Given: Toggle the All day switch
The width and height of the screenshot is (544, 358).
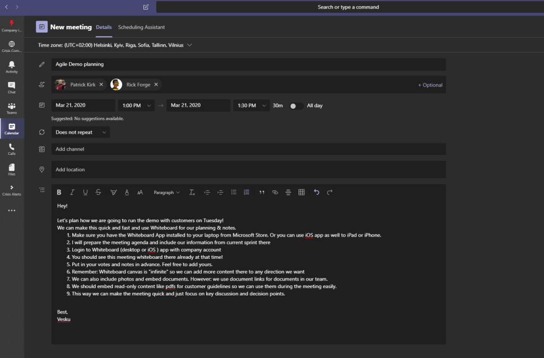Looking at the screenshot, I should pyautogui.click(x=296, y=106).
